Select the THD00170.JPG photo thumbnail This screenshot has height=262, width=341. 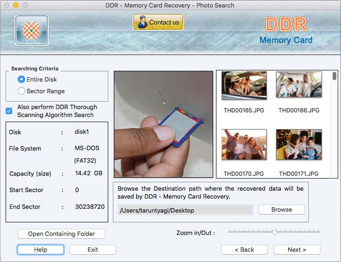(244, 145)
